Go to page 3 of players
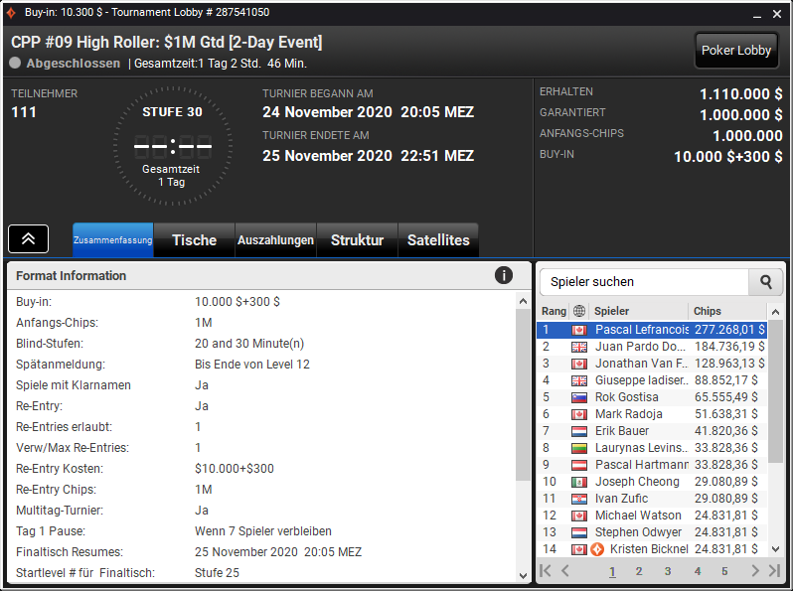This screenshot has height=591, width=793. pos(668,571)
